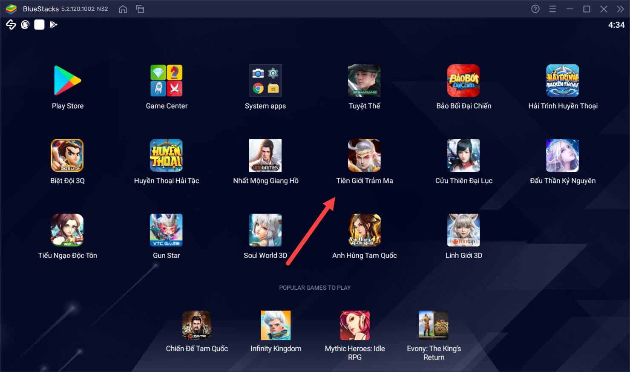Select Evony: The King's Return thumbnail

[x=434, y=325]
